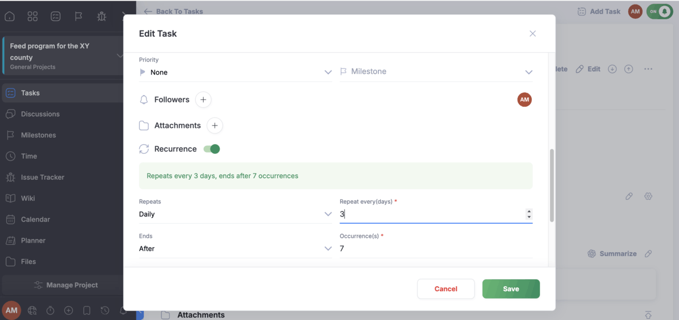Click the circled up-arrow icon

(629, 69)
